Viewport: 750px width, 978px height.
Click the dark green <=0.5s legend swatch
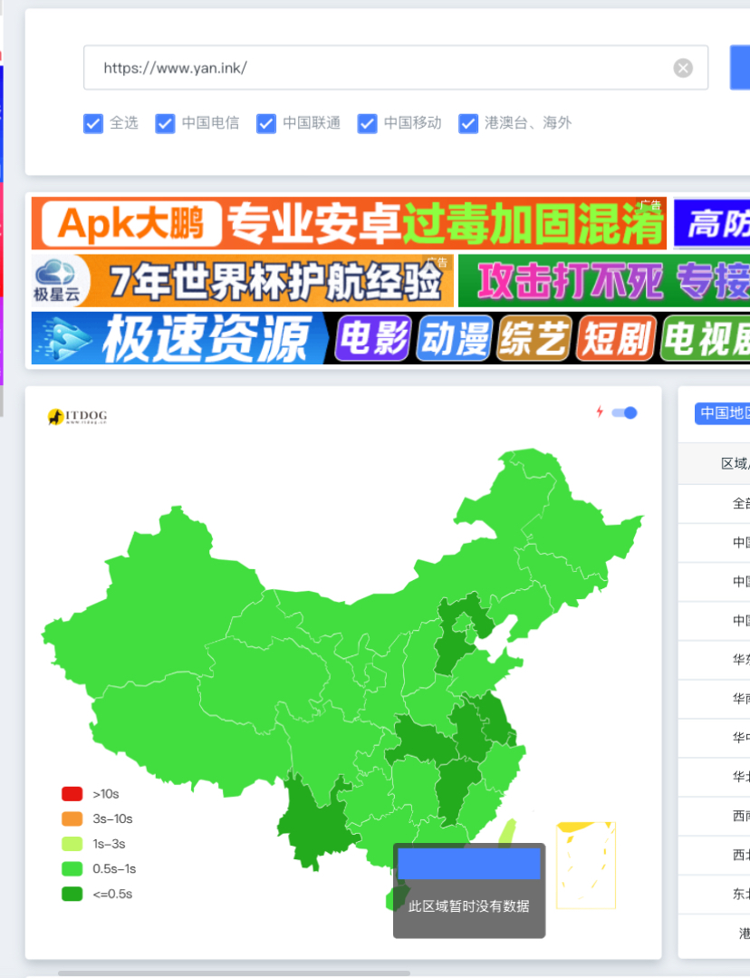pos(72,894)
